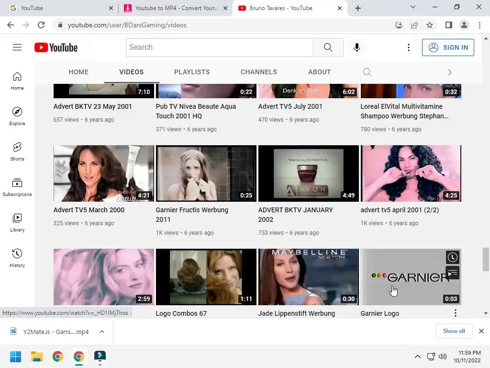Show hidden system tray icons

[x=417, y=356]
